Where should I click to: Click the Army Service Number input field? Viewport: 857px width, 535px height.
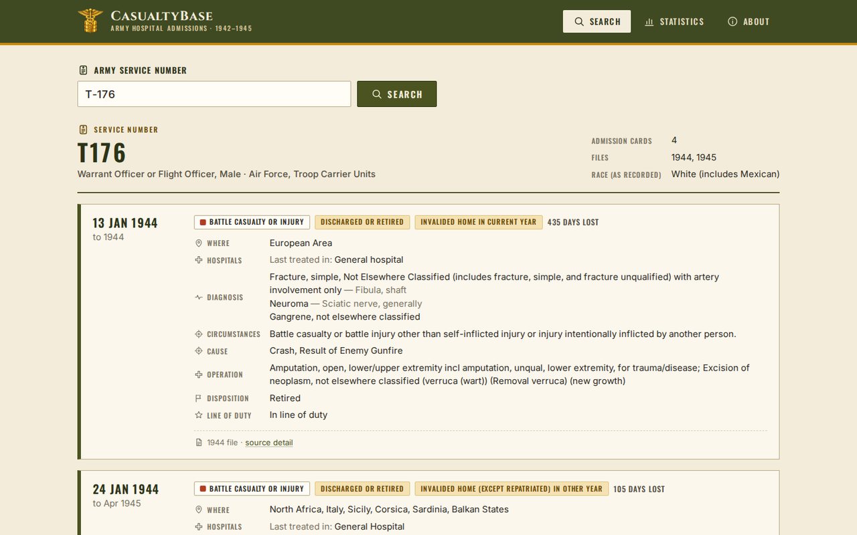(x=214, y=94)
